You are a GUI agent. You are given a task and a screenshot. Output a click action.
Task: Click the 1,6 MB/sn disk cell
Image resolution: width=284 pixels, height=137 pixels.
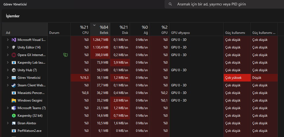click(x=120, y=123)
